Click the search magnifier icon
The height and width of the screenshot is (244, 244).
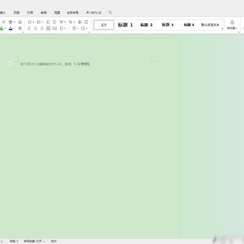point(110,13)
